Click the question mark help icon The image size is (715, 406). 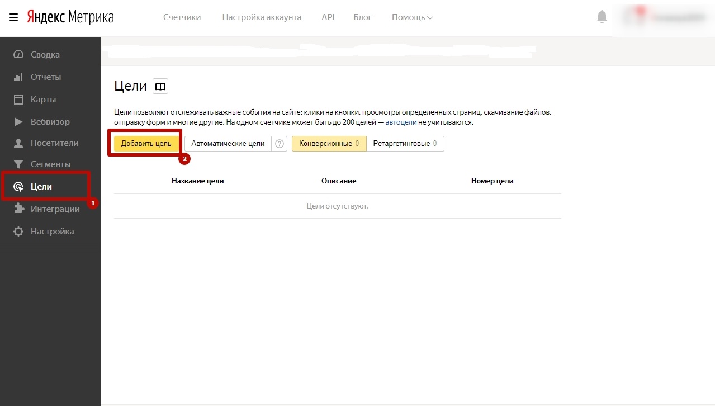point(280,144)
